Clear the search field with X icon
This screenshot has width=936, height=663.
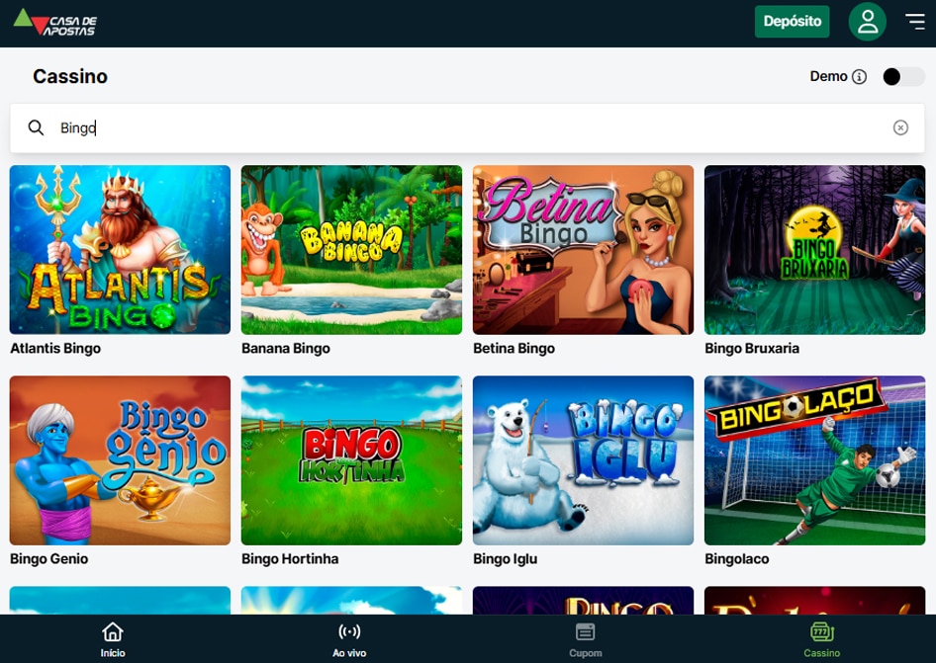tap(900, 127)
